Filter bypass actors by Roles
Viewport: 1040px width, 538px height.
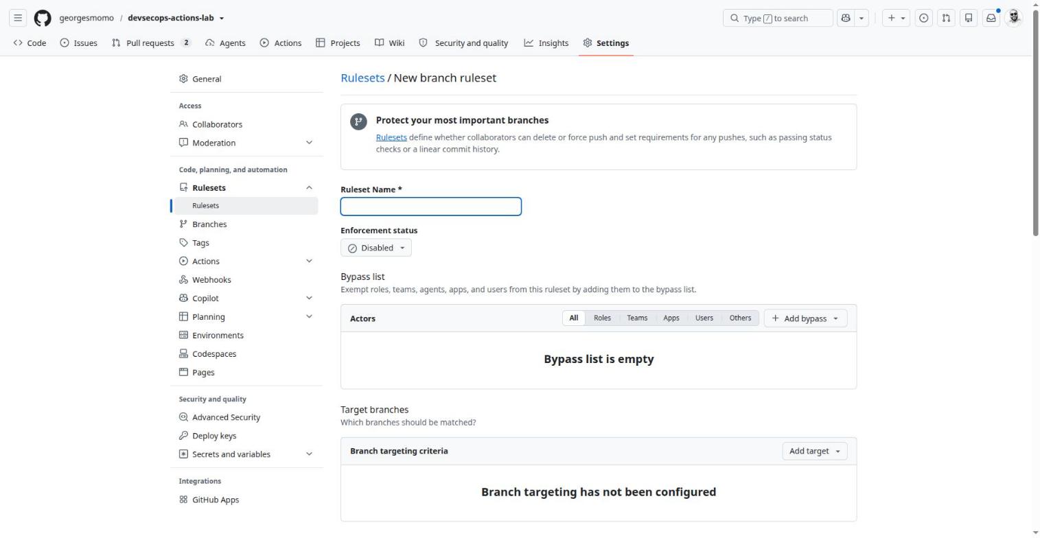(602, 318)
